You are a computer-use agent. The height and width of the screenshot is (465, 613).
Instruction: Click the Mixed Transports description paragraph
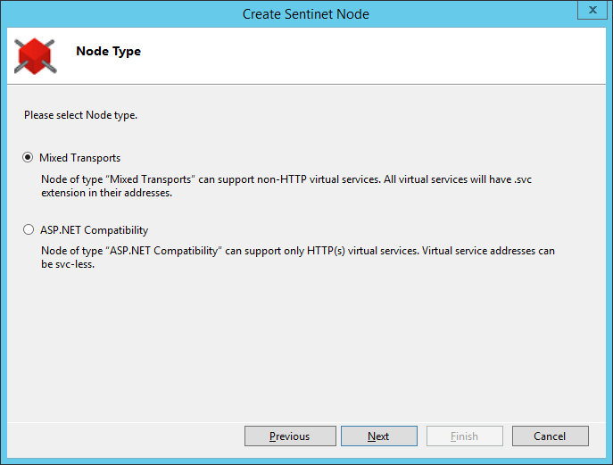coord(286,186)
